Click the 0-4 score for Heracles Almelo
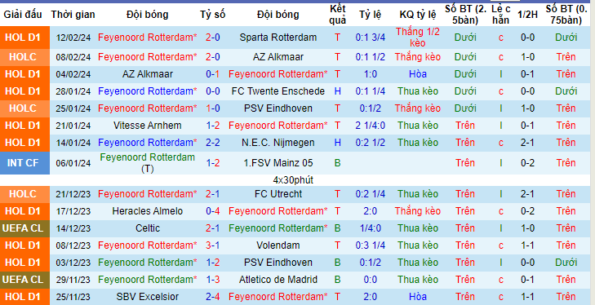Screen dimensions: 595x305 point(213,211)
